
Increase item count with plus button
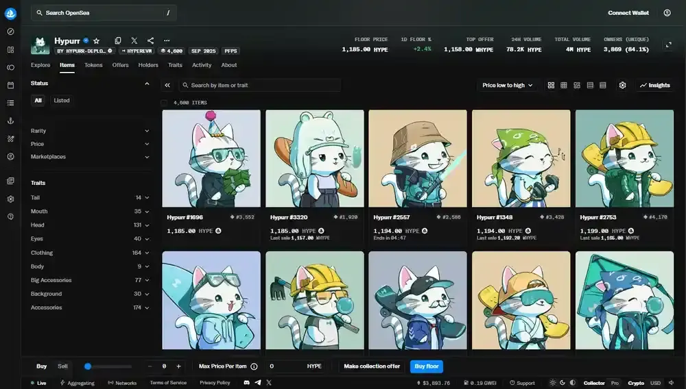pos(178,366)
